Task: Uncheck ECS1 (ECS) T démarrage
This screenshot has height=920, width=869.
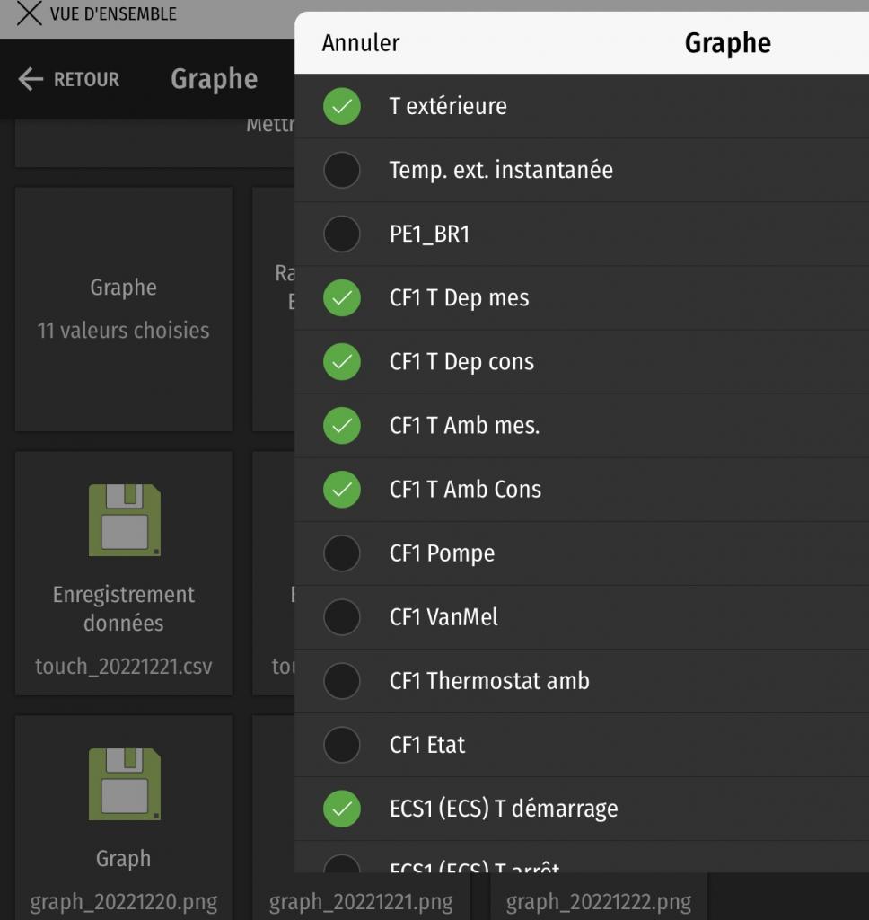Action: click(342, 809)
